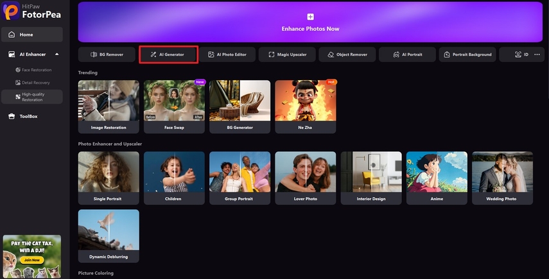
Task: Open the Portrait Background tool
Action: click(x=467, y=55)
